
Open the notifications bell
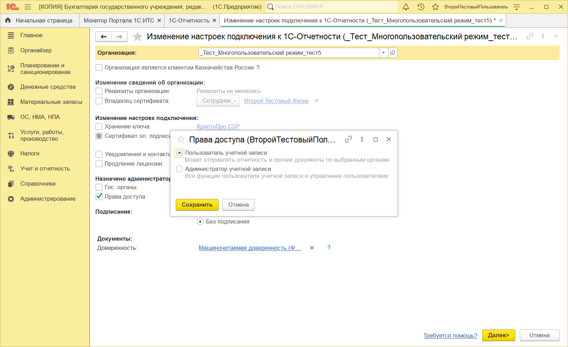406,7
